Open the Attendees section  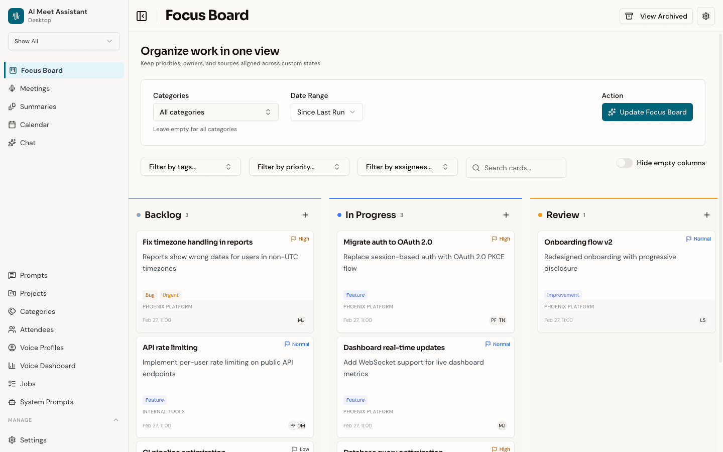click(x=37, y=329)
